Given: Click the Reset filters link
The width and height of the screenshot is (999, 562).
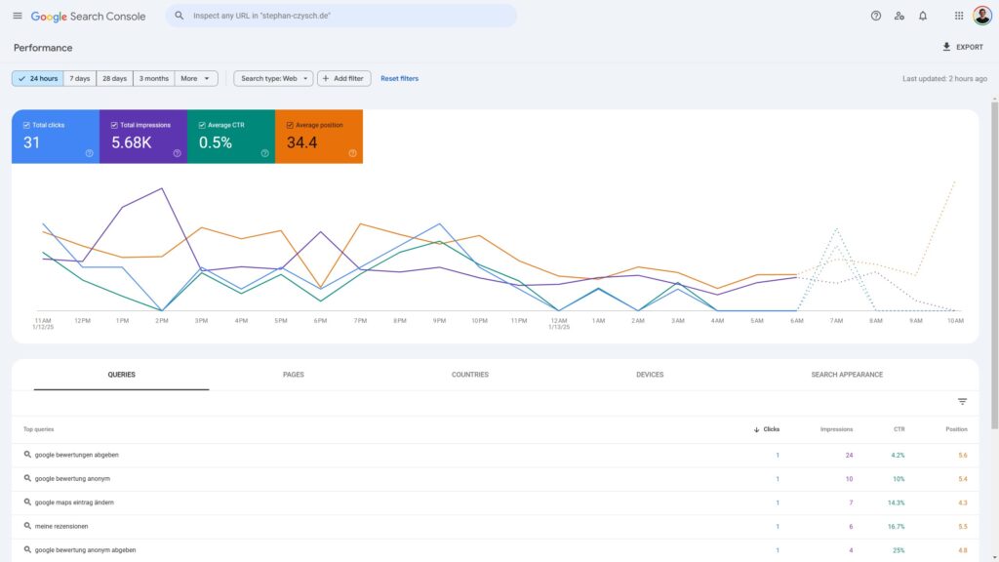Looking at the screenshot, I should coord(399,78).
